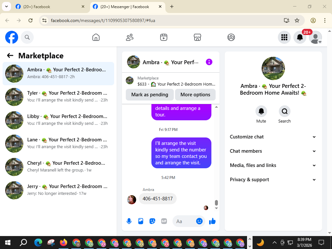Click the message input field Aa

[x=184, y=221]
